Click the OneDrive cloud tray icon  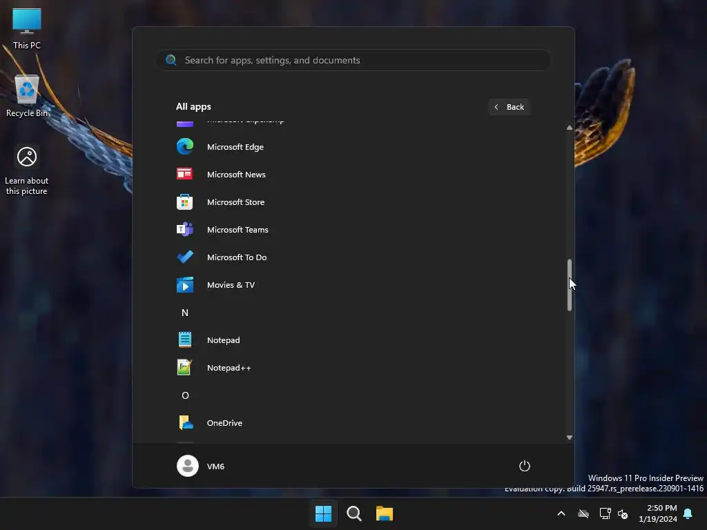pyautogui.click(x=583, y=513)
